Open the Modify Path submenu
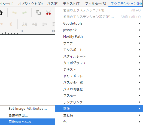Image resolution: width=143 pixels, height=125 pixels. [99, 37]
